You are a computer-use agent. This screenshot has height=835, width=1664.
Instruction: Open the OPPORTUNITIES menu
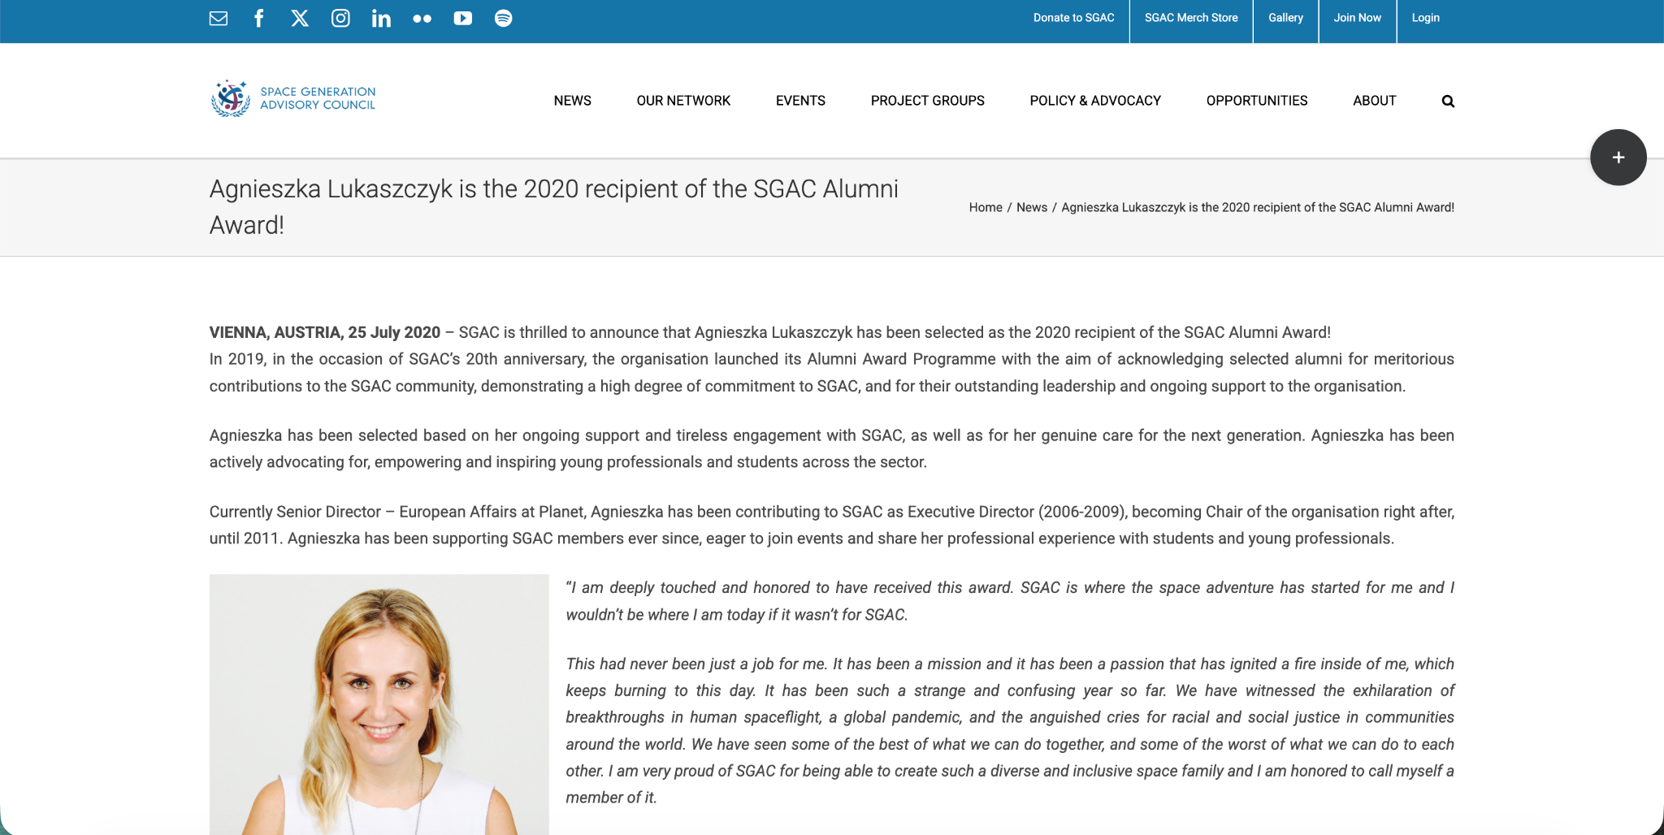pyautogui.click(x=1257, y=101)
